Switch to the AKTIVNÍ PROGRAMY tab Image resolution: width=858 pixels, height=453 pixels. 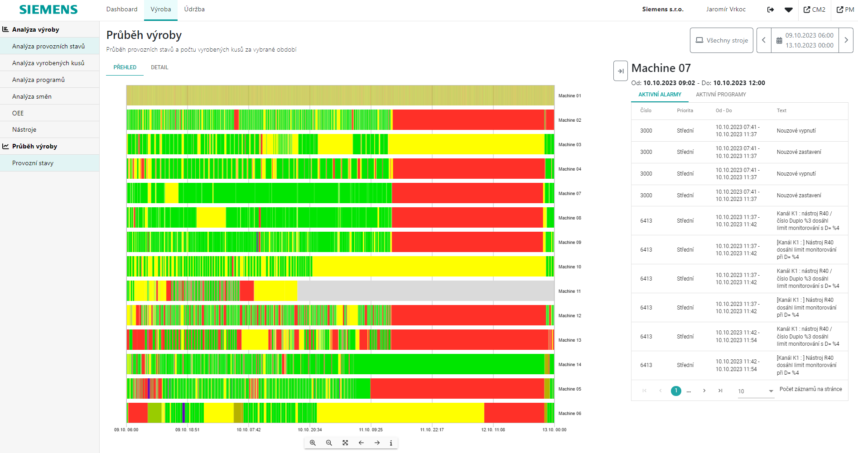[x=721, y=95]
